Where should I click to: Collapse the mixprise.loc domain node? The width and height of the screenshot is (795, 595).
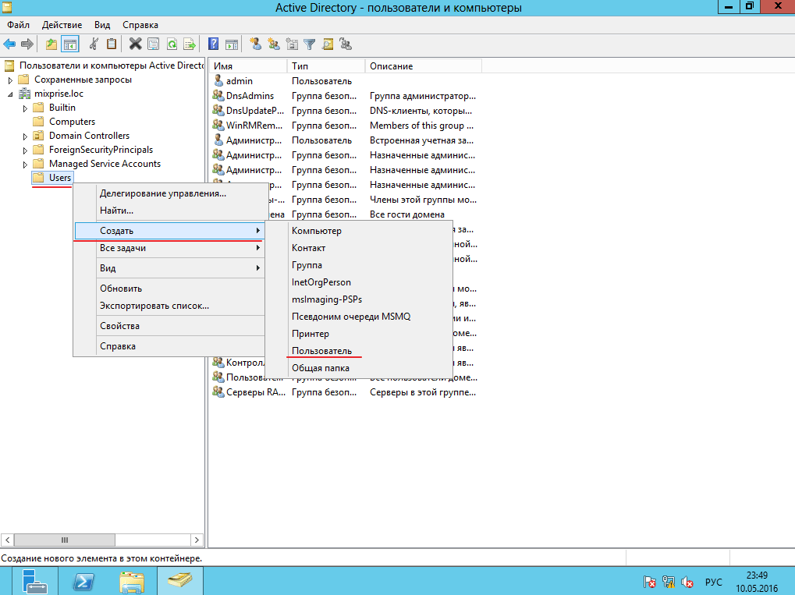click(x=10, y=94)
